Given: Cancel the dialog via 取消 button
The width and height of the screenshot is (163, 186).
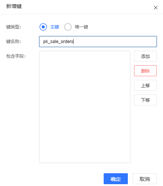Looking at the screenshot, I should click(x=145, y=179).
